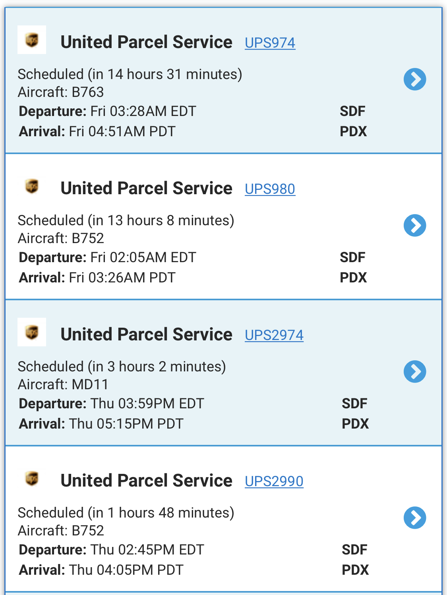Open the UPS974 flight number link
447x595 pixels.
[x=270, y=43]
